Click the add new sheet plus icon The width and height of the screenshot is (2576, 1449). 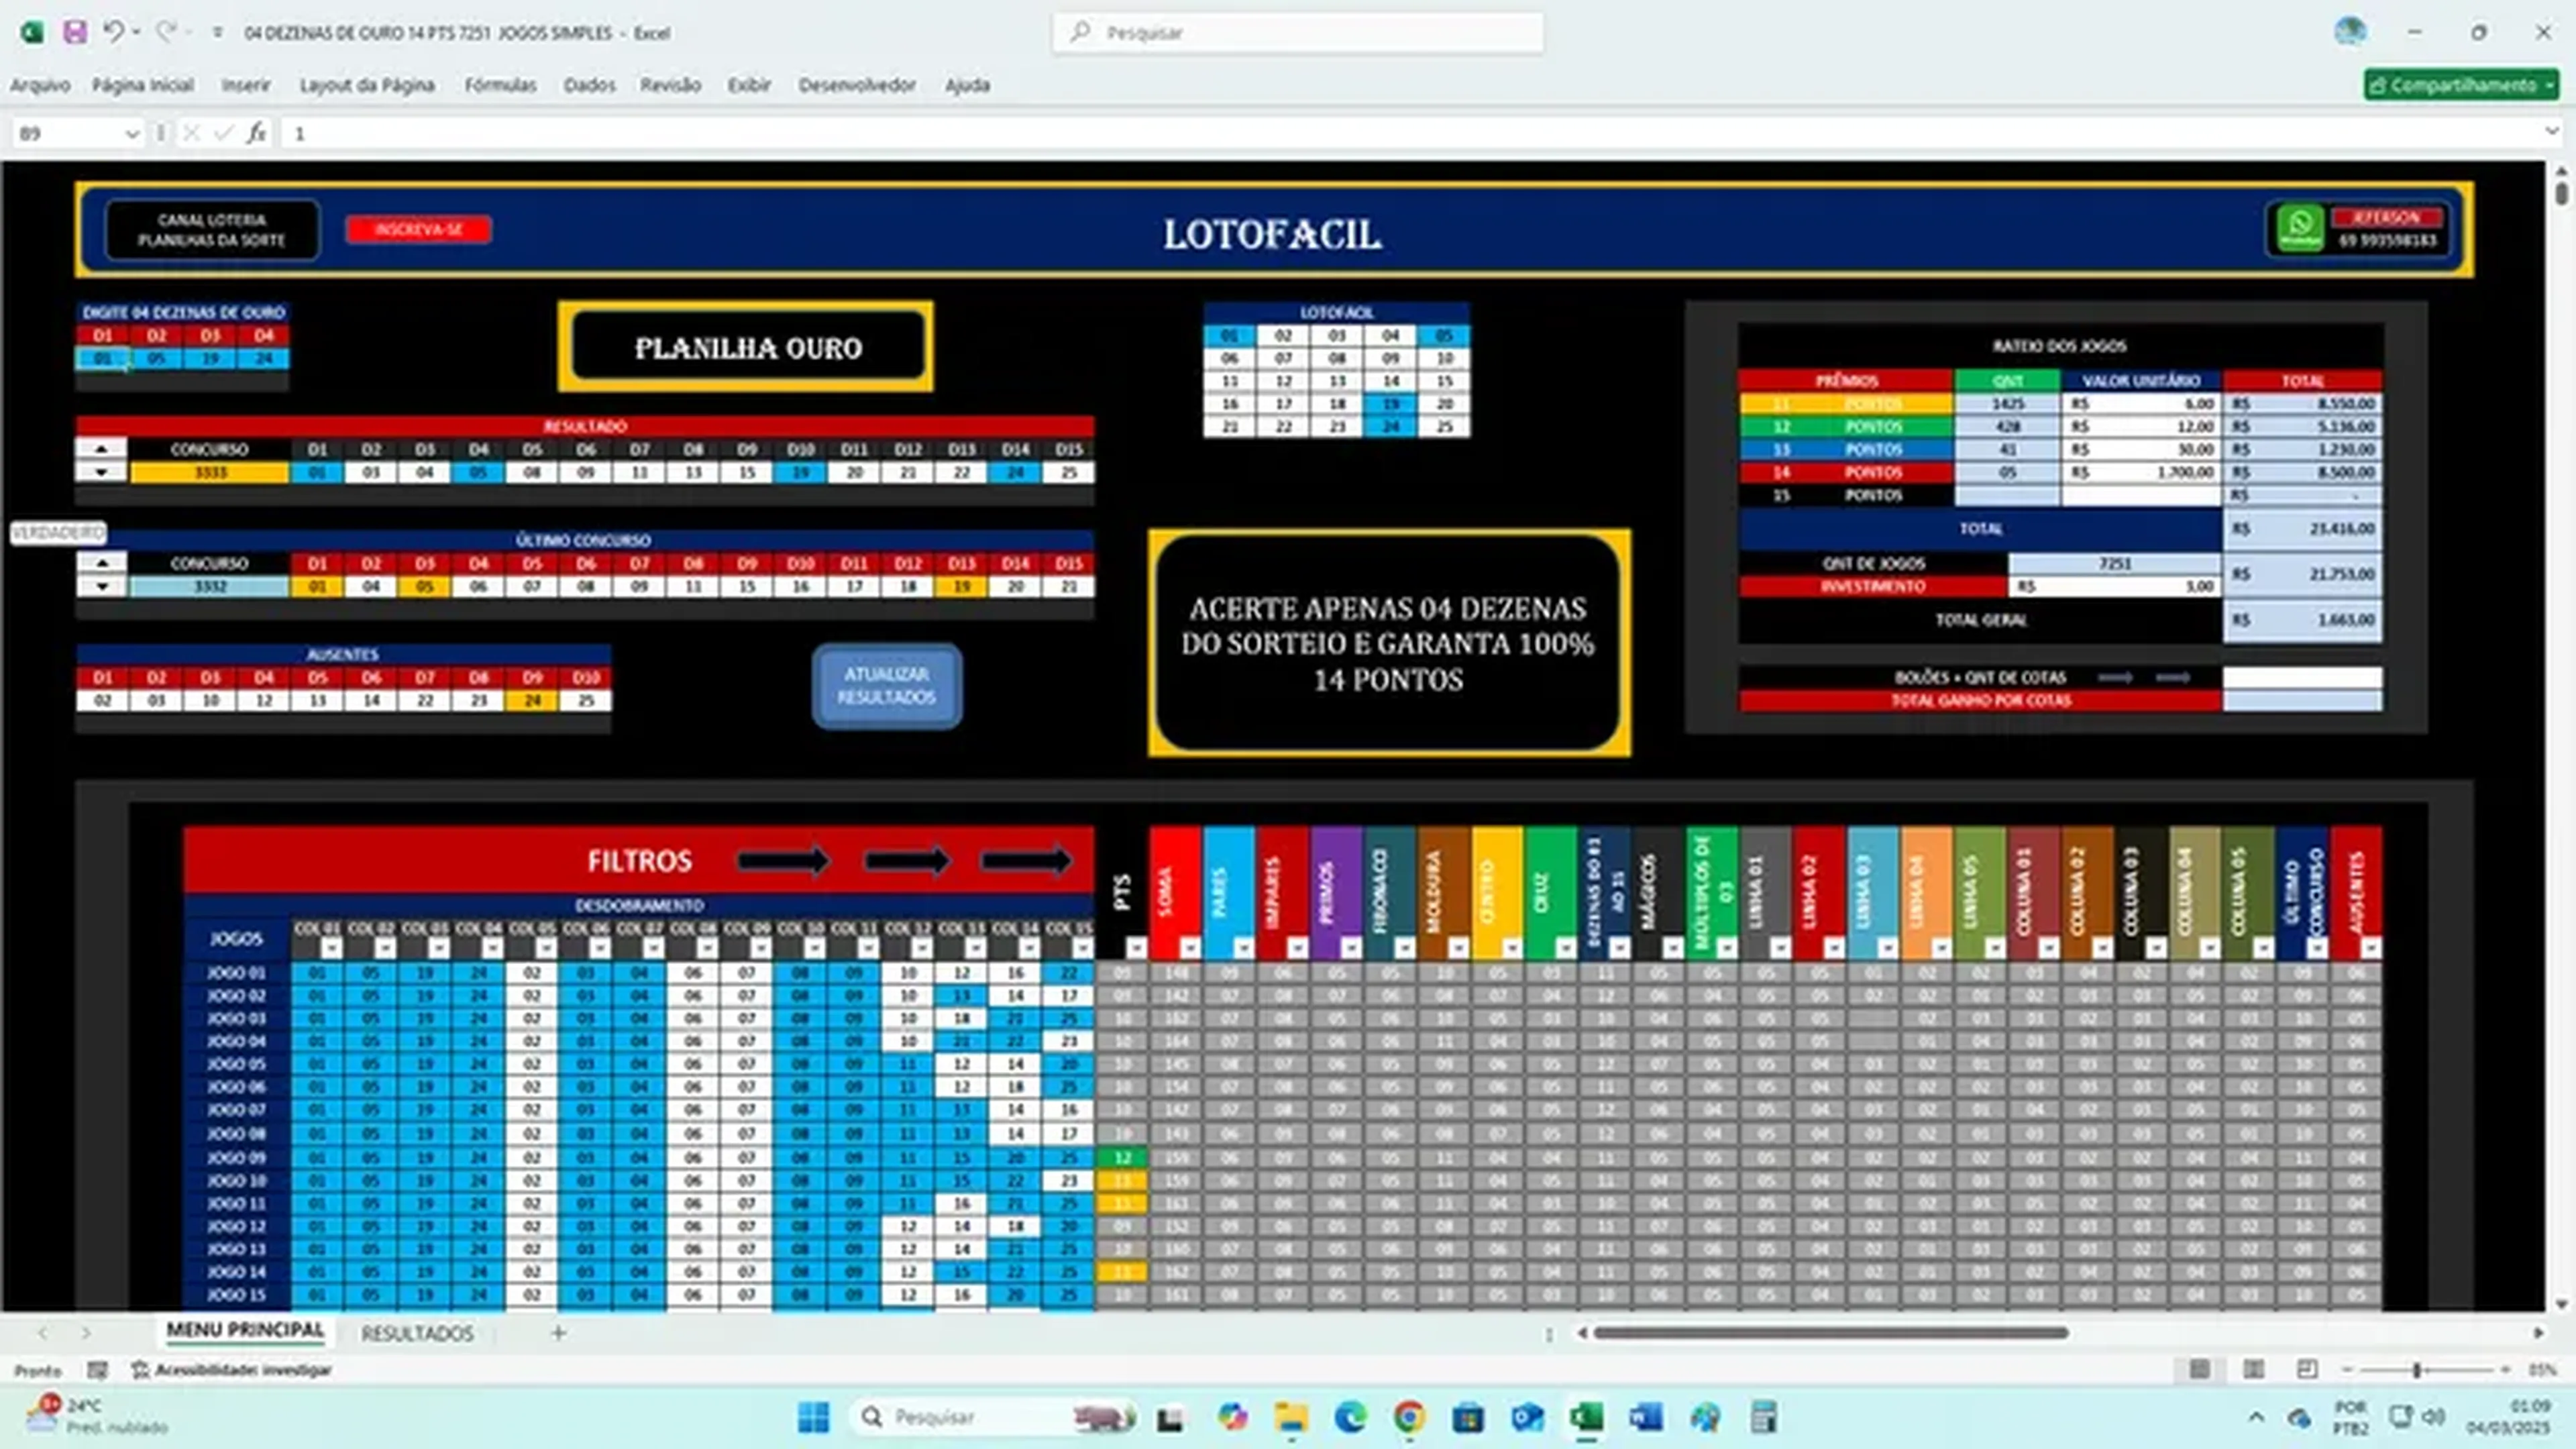559,1332
